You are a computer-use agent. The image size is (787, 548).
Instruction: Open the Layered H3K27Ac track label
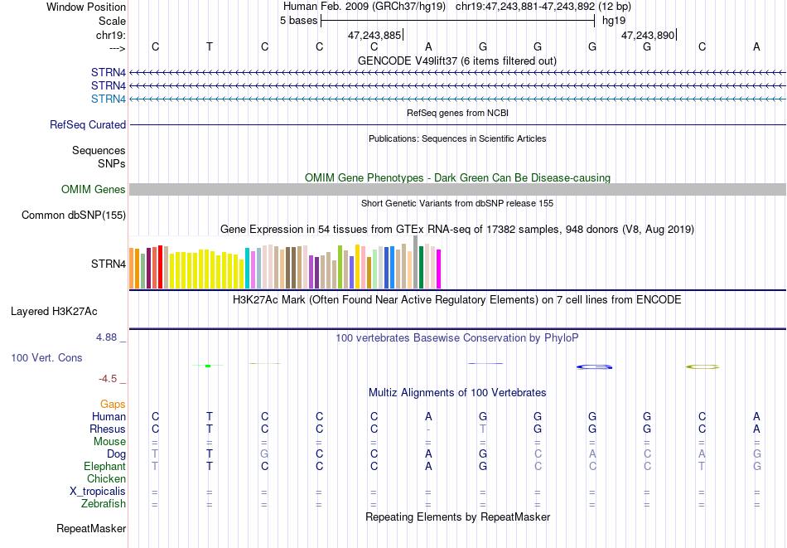pos(54,312)
